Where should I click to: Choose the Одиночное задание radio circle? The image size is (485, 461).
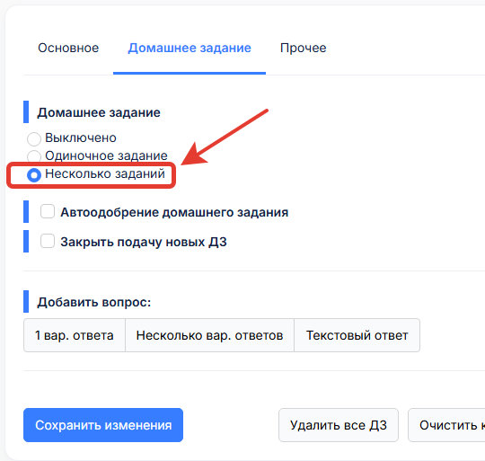[x=34, y=156]
